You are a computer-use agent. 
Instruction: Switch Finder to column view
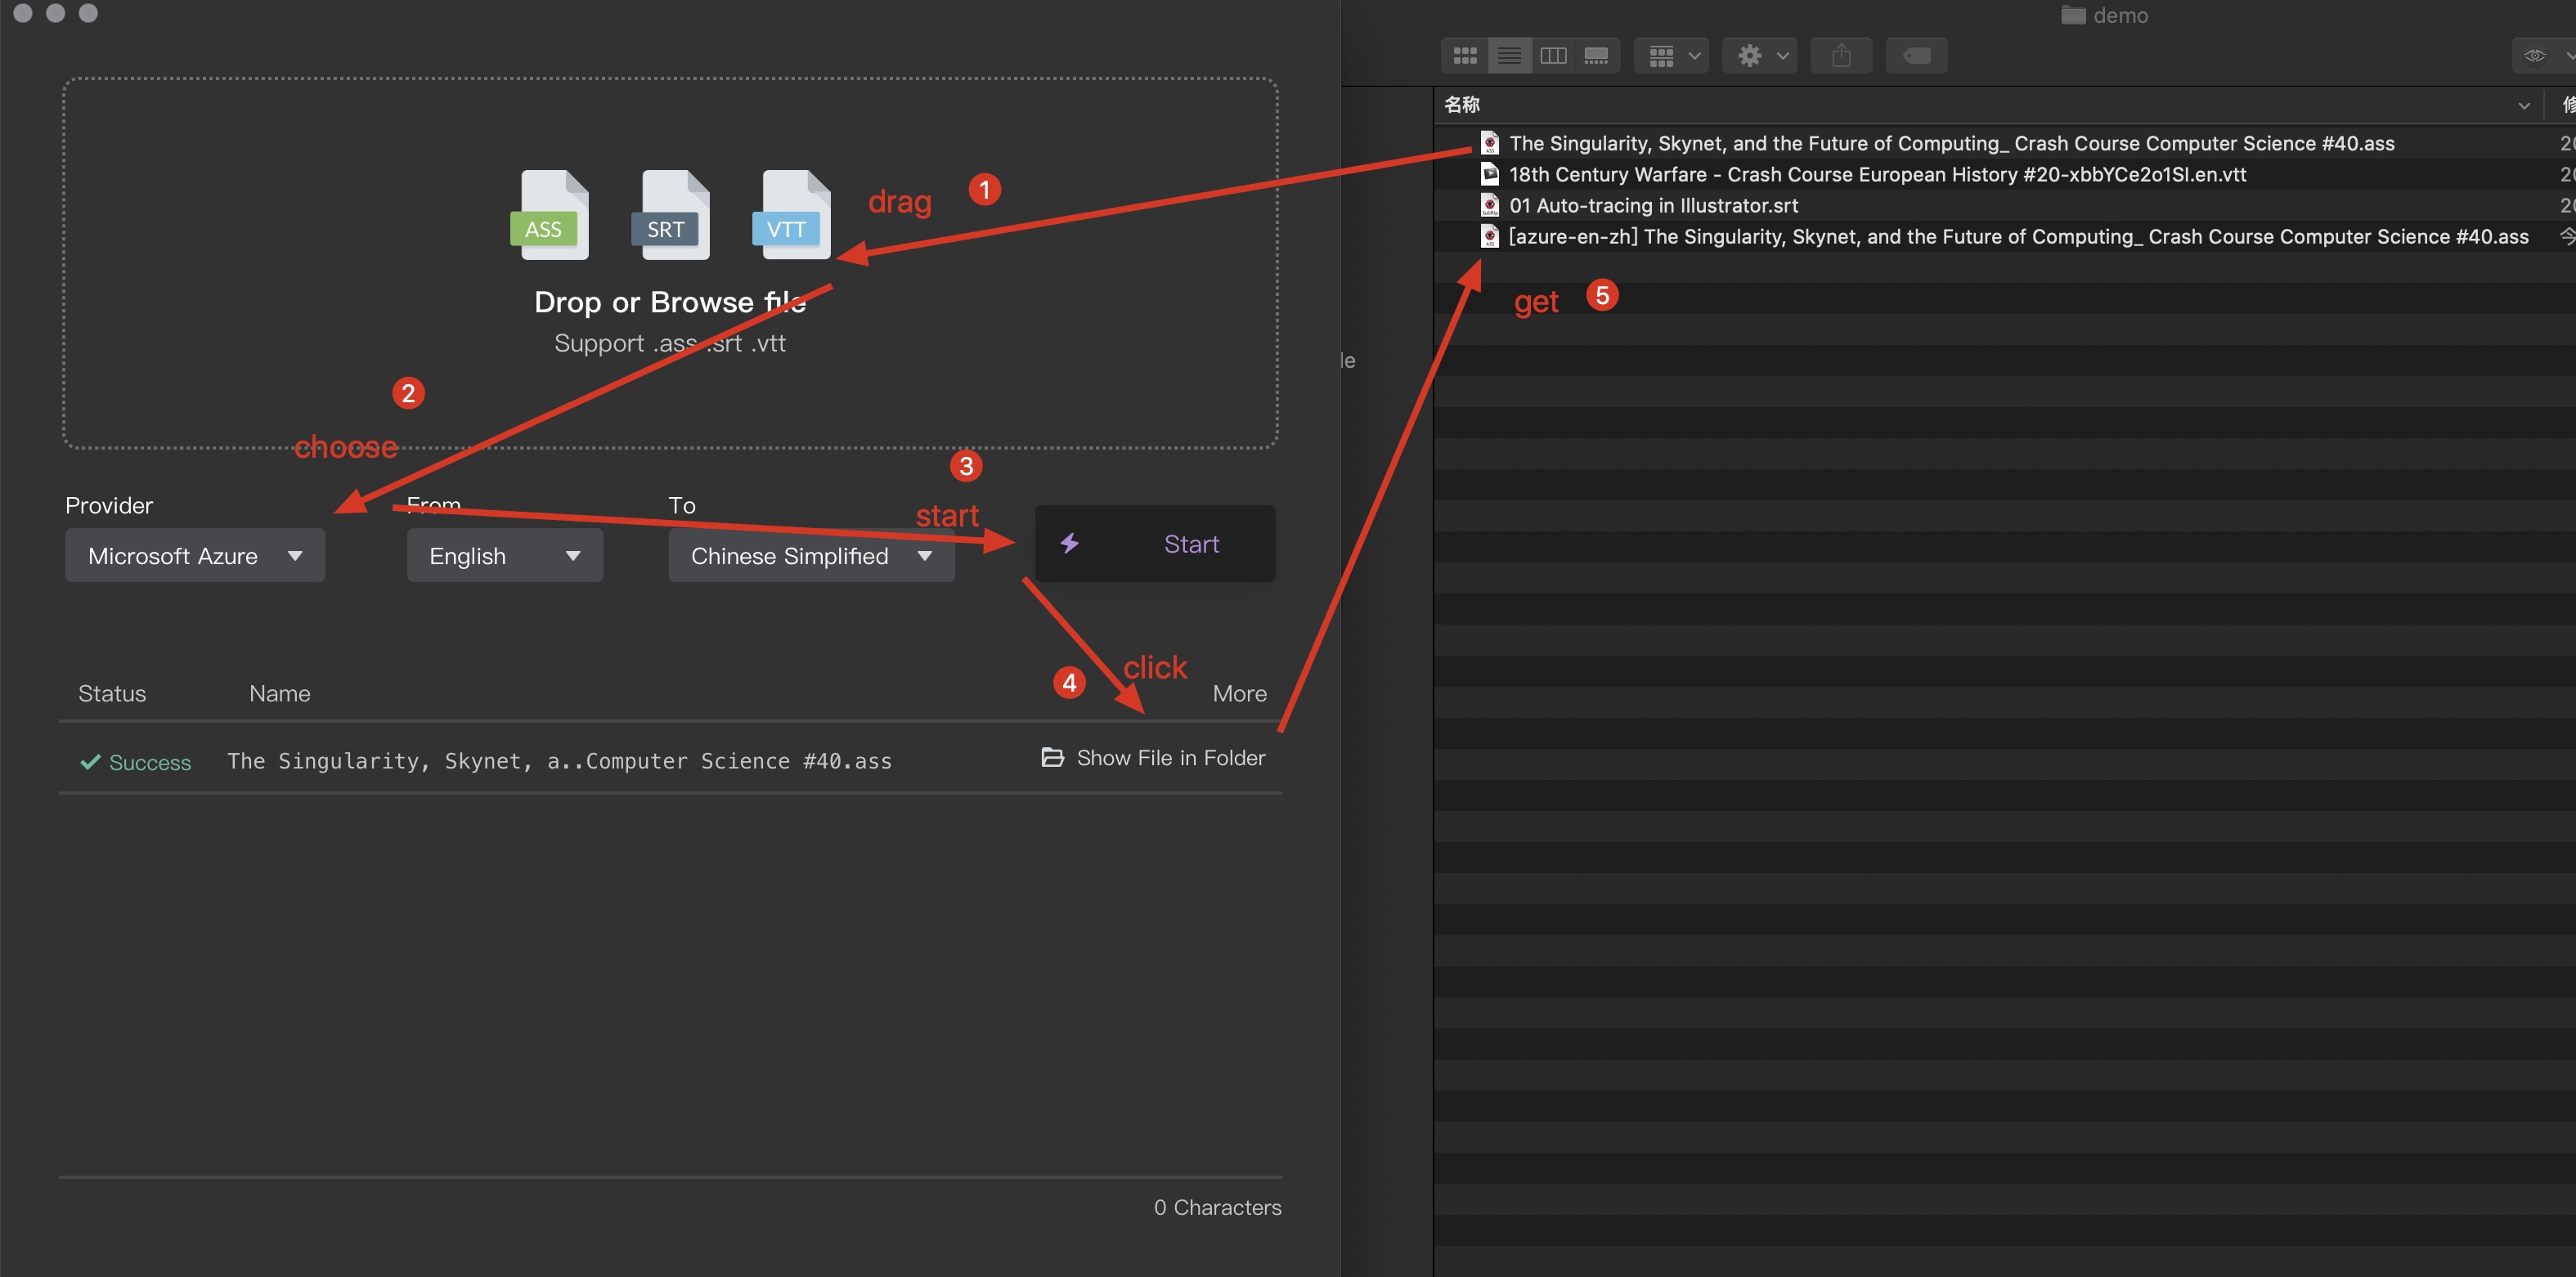[x=1552, y=55]
